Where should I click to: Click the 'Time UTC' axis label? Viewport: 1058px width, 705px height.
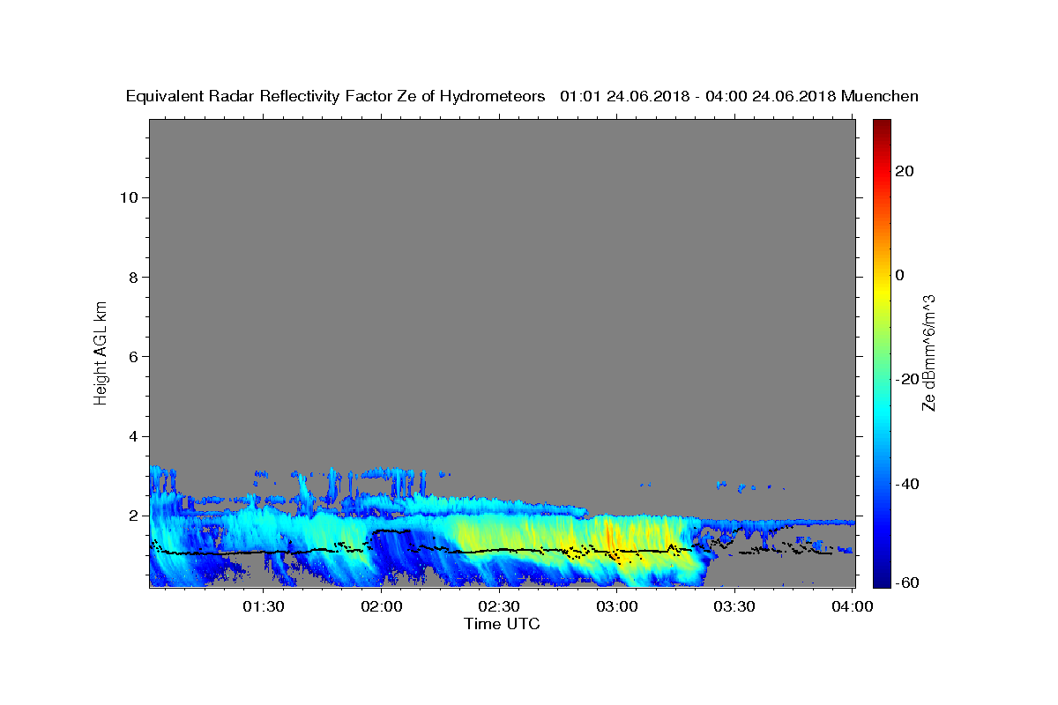502,624
